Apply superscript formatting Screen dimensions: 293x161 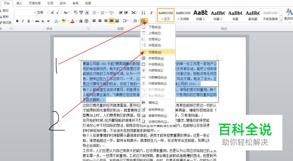point(48,21)
